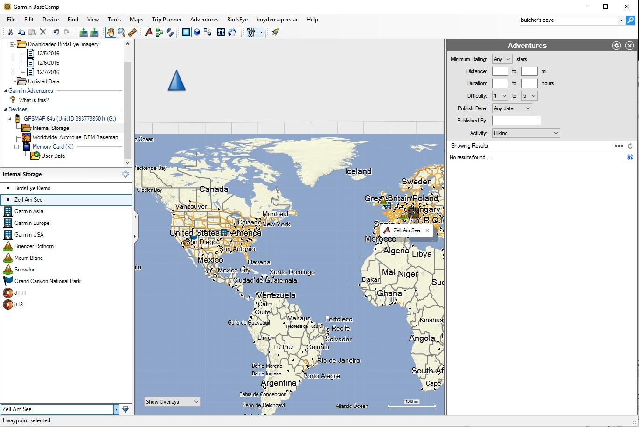Viewport: 639px width, 427px height.
Task: Switch to 3D map view cube icon
Action: 197,32
